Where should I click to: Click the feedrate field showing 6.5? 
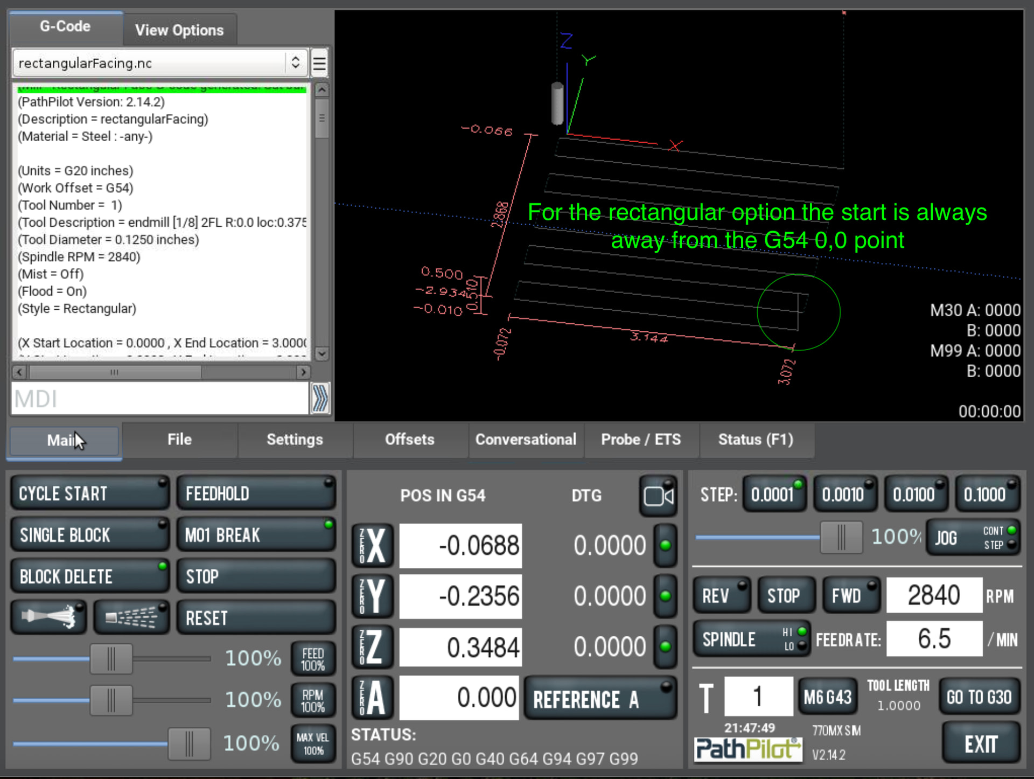point(934,639)
